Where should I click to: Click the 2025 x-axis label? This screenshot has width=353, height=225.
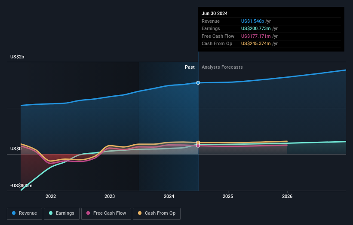(x=228, y=196)
